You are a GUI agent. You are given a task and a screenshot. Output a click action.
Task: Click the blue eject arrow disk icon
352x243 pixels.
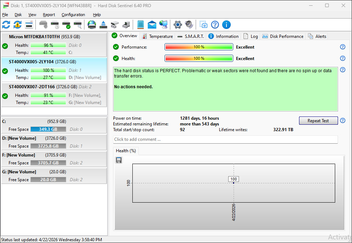[x=103, y=25]
